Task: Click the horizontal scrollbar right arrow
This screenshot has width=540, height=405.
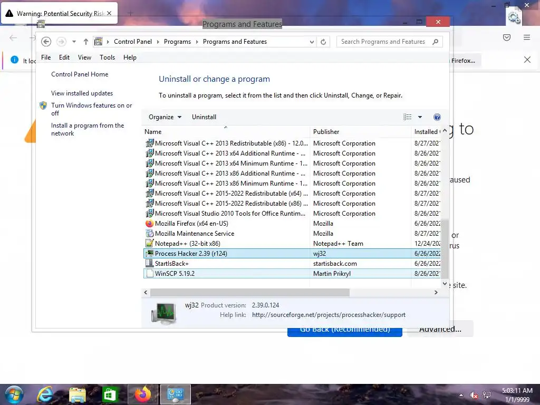Action: click(436, 292)
